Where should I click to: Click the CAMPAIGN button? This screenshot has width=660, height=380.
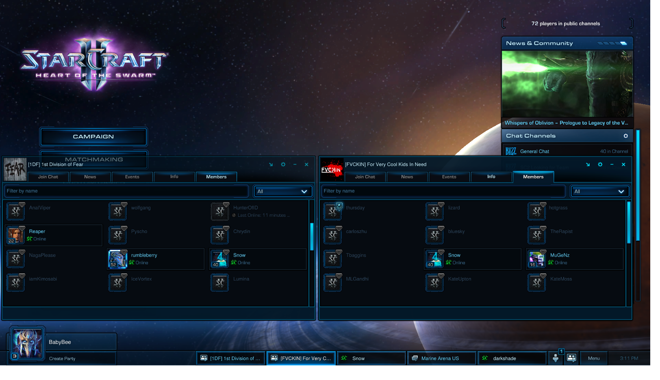93,137
